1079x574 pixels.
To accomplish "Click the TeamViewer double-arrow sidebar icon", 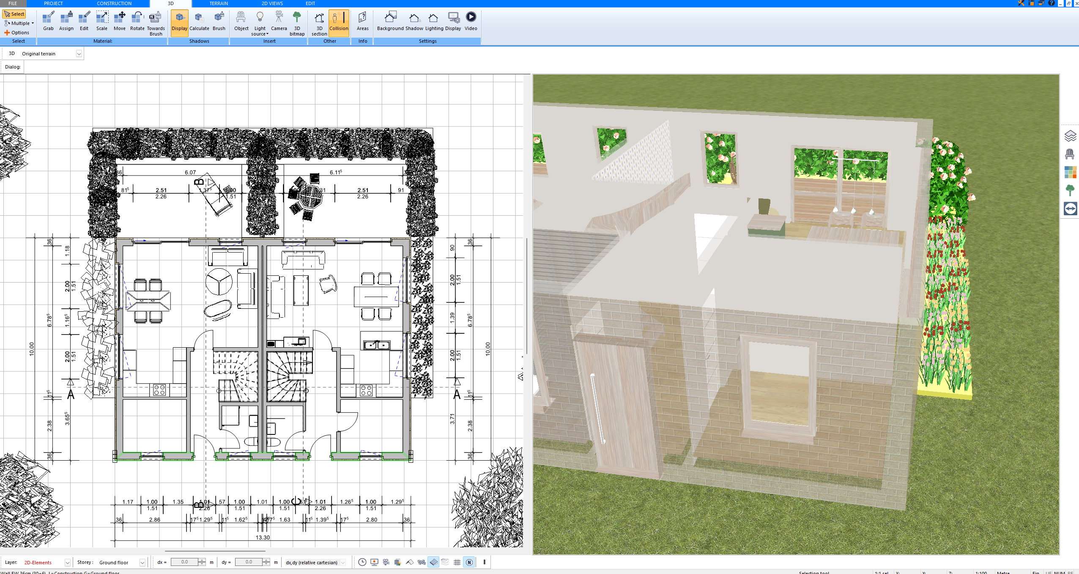I will tap(1070, 209).
